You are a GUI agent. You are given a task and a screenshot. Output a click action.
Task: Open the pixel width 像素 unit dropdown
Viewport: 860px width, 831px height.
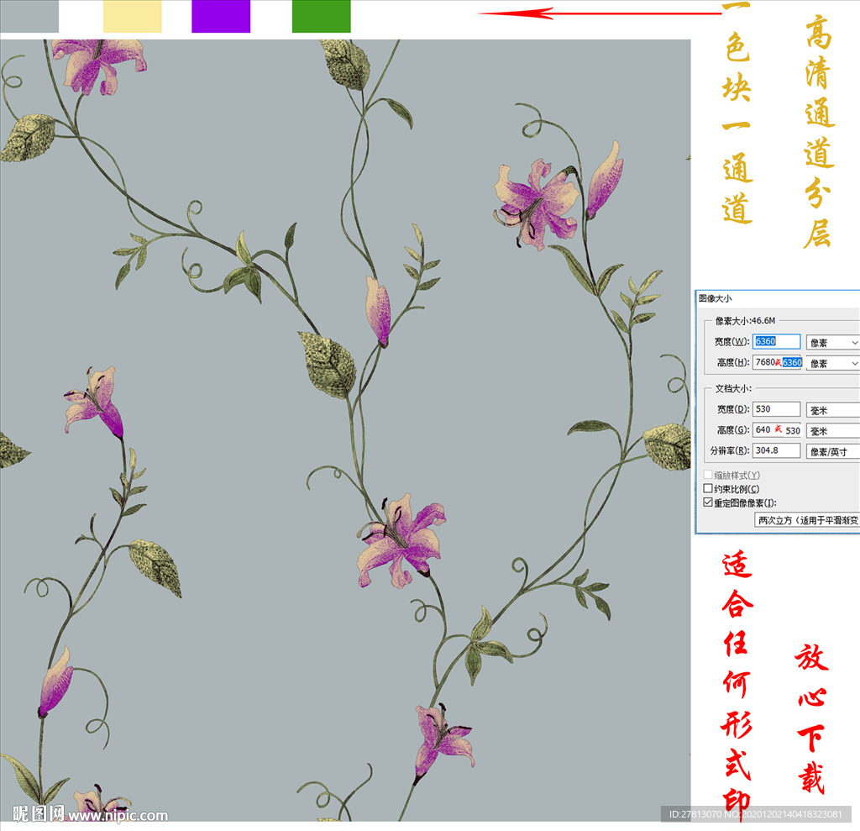coord(832,342)
